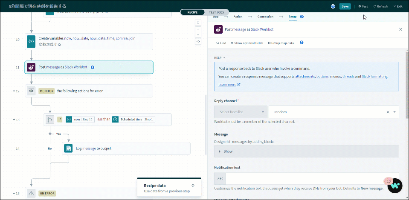Screen dimensions: 409x200
Task: Click the undo/reset canvas icon
Action: click(x=198, y=23)
